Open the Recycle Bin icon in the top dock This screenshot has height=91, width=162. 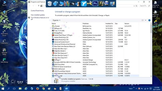point(50,4)
